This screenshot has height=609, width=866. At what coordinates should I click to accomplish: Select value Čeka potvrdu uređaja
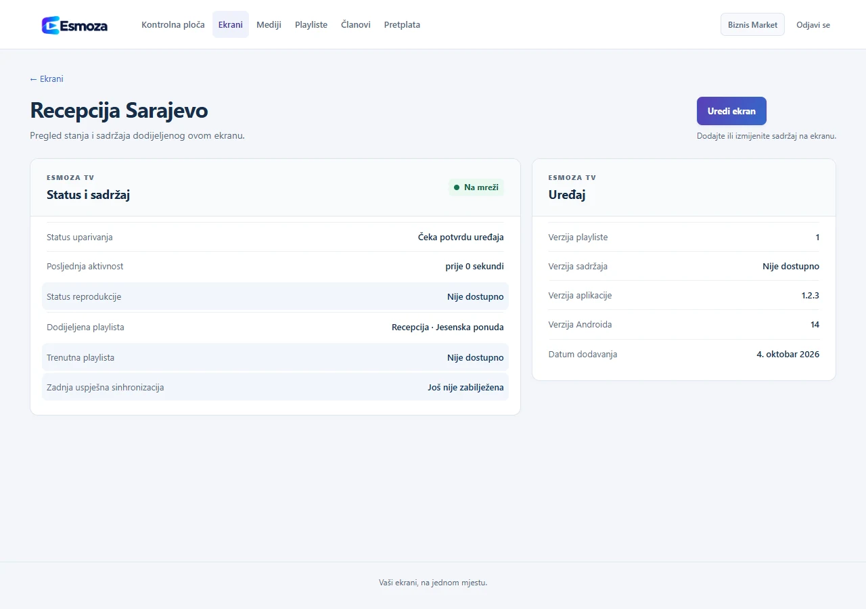coord(461,238)
